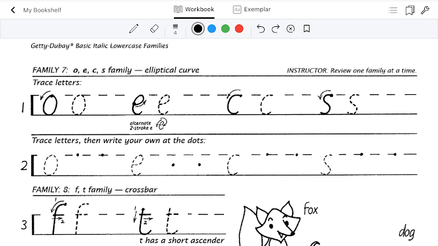This screenshot has width=438, height=246.
Task: Choose the black ink color
Action: 198,29
